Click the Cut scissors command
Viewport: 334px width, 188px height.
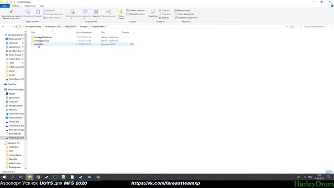coord(50,10)
